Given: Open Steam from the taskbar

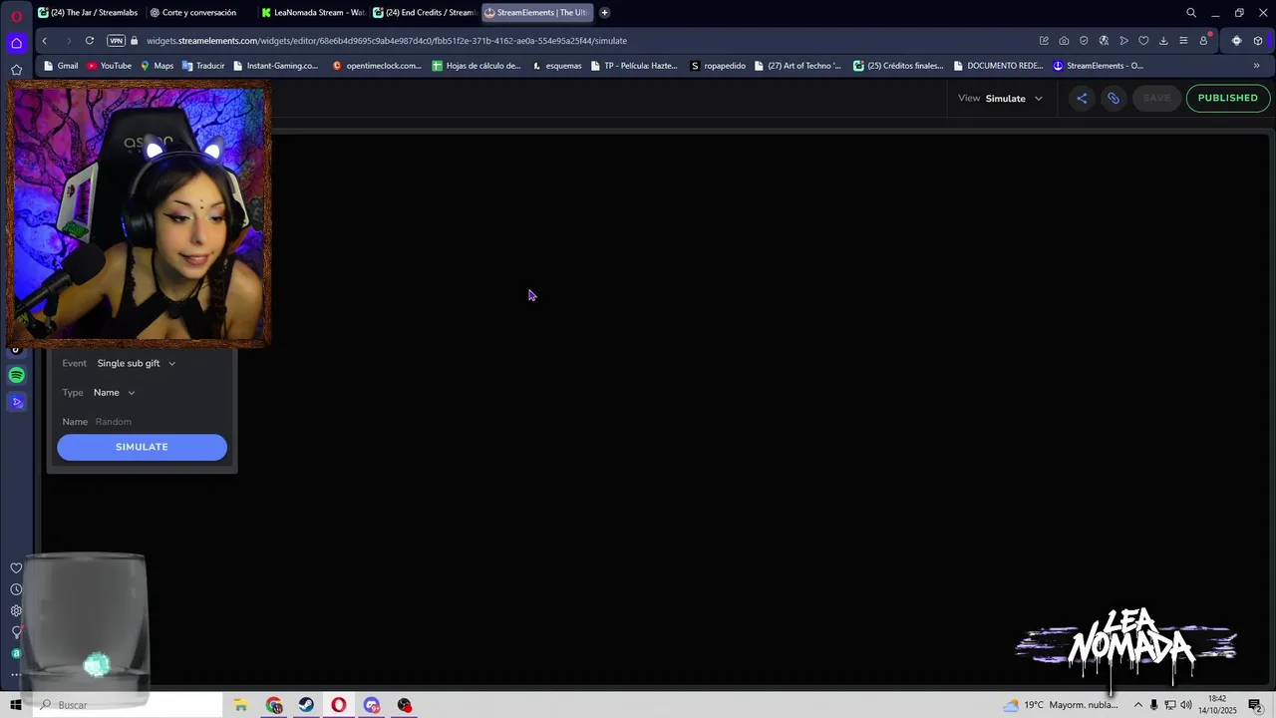Looking at the screenshot, I should (306, 705).
